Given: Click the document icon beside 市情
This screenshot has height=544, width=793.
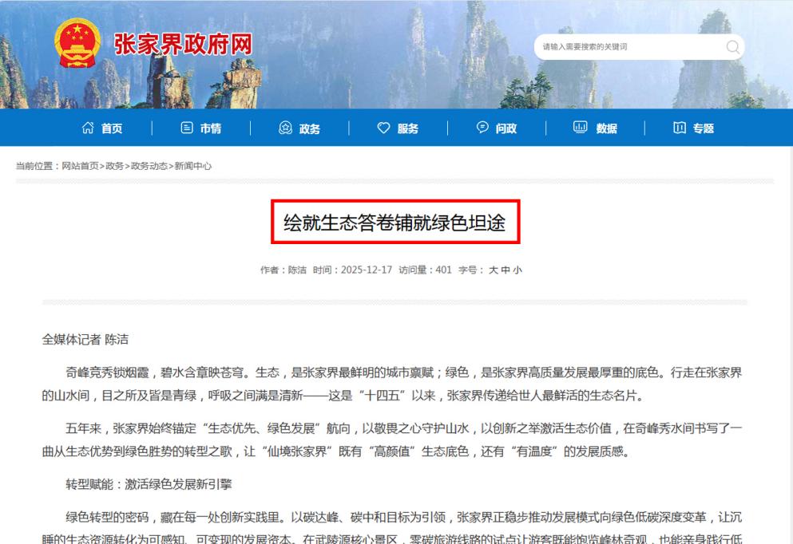Looking at the screenshot, I should (187, 128).
